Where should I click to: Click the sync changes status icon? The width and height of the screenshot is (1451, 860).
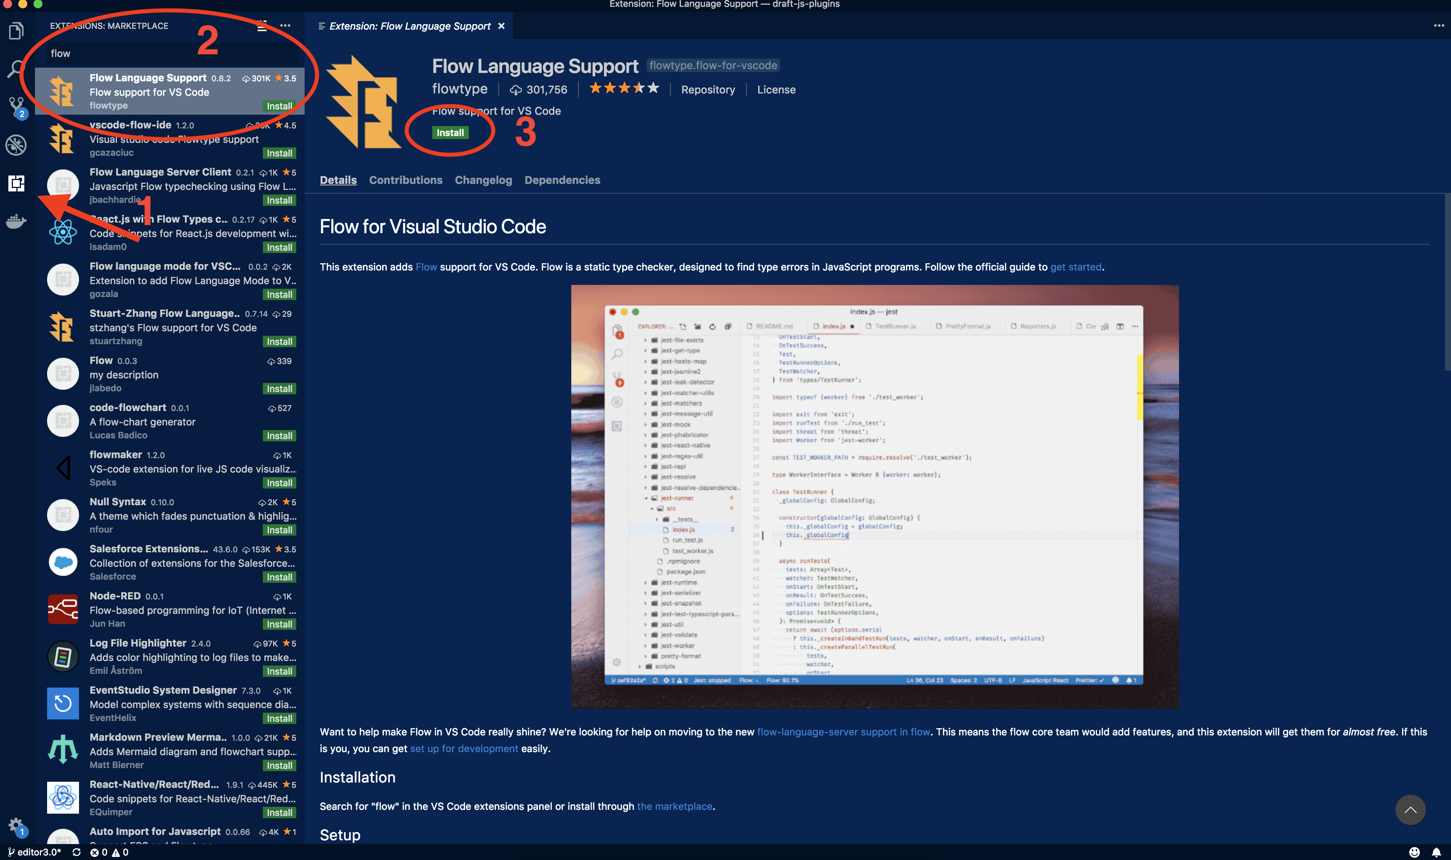[x=76, y=852]
